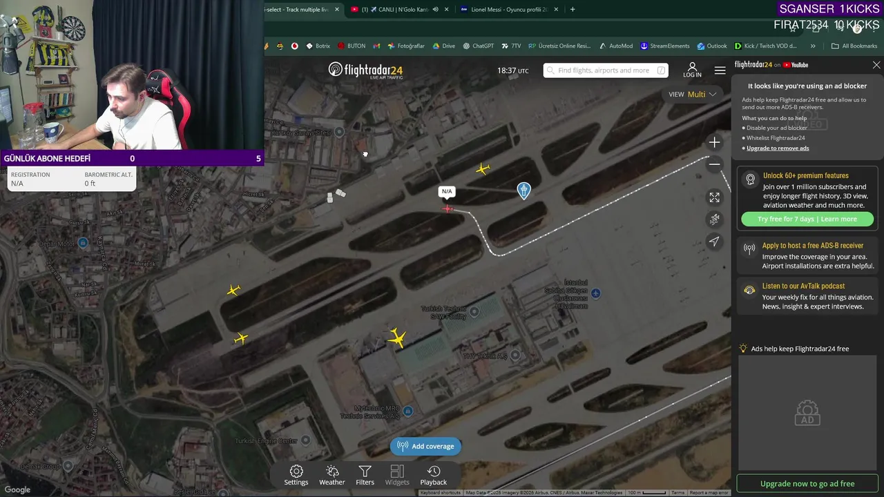Open the 7TV bookmark
Screen dimensions: 884x497
(x=511, y=46)
